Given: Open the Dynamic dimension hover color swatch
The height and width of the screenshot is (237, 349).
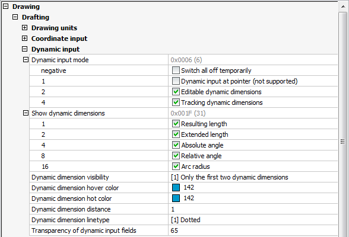Looking at the screenshot, I should pyautogui.click(x=176, y=187).
